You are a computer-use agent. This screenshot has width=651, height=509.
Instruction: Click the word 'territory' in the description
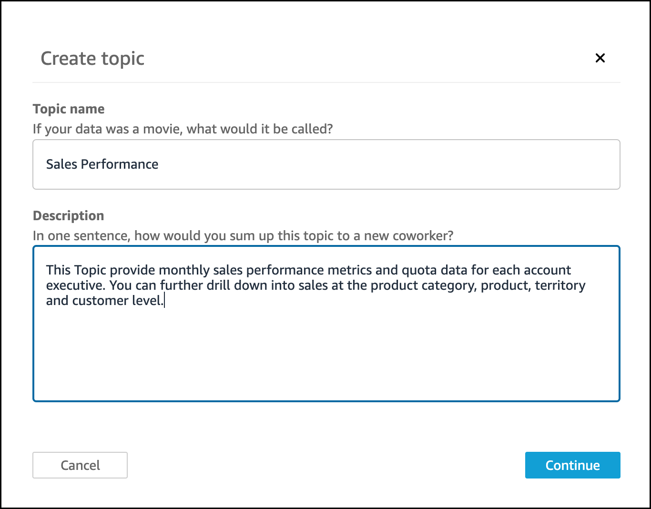[x=560, y=285]
